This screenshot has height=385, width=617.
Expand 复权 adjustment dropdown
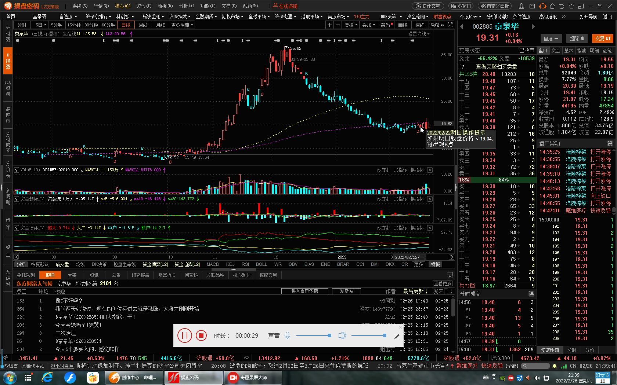(350, 25)
